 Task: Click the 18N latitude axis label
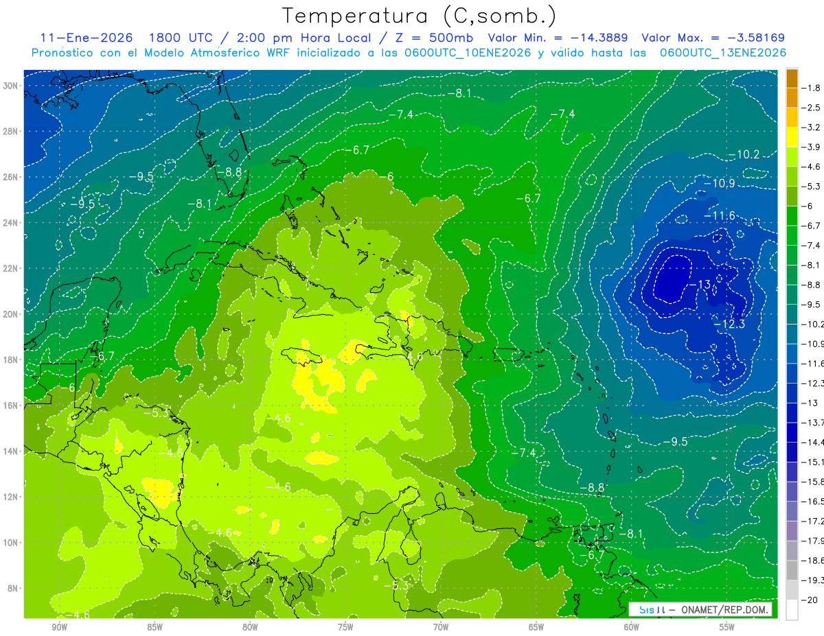pos(10,360)
